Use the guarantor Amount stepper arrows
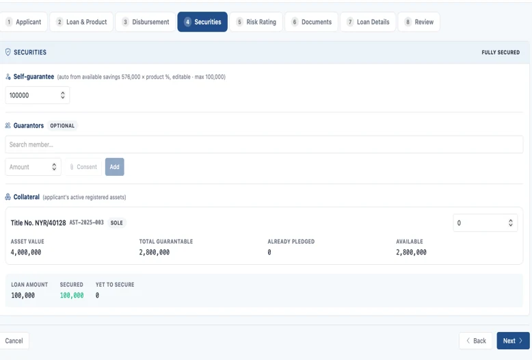 click(x=54, y=167)
